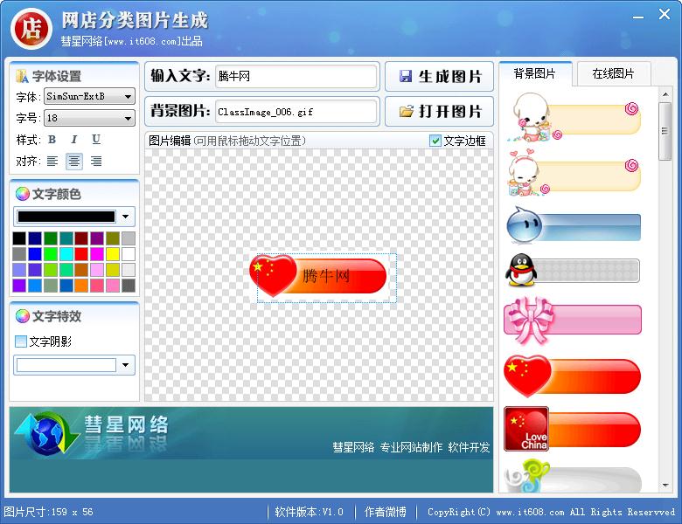Align text to the right

pyautogui.click(x=96, y=161)
